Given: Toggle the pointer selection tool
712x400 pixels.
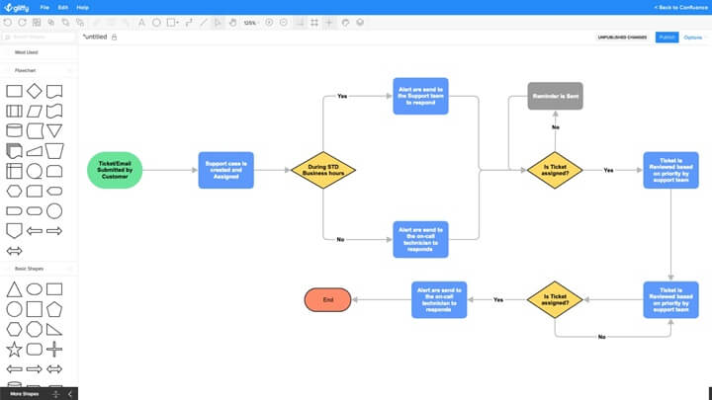Looking at the screenshot, I should point(219,22).
